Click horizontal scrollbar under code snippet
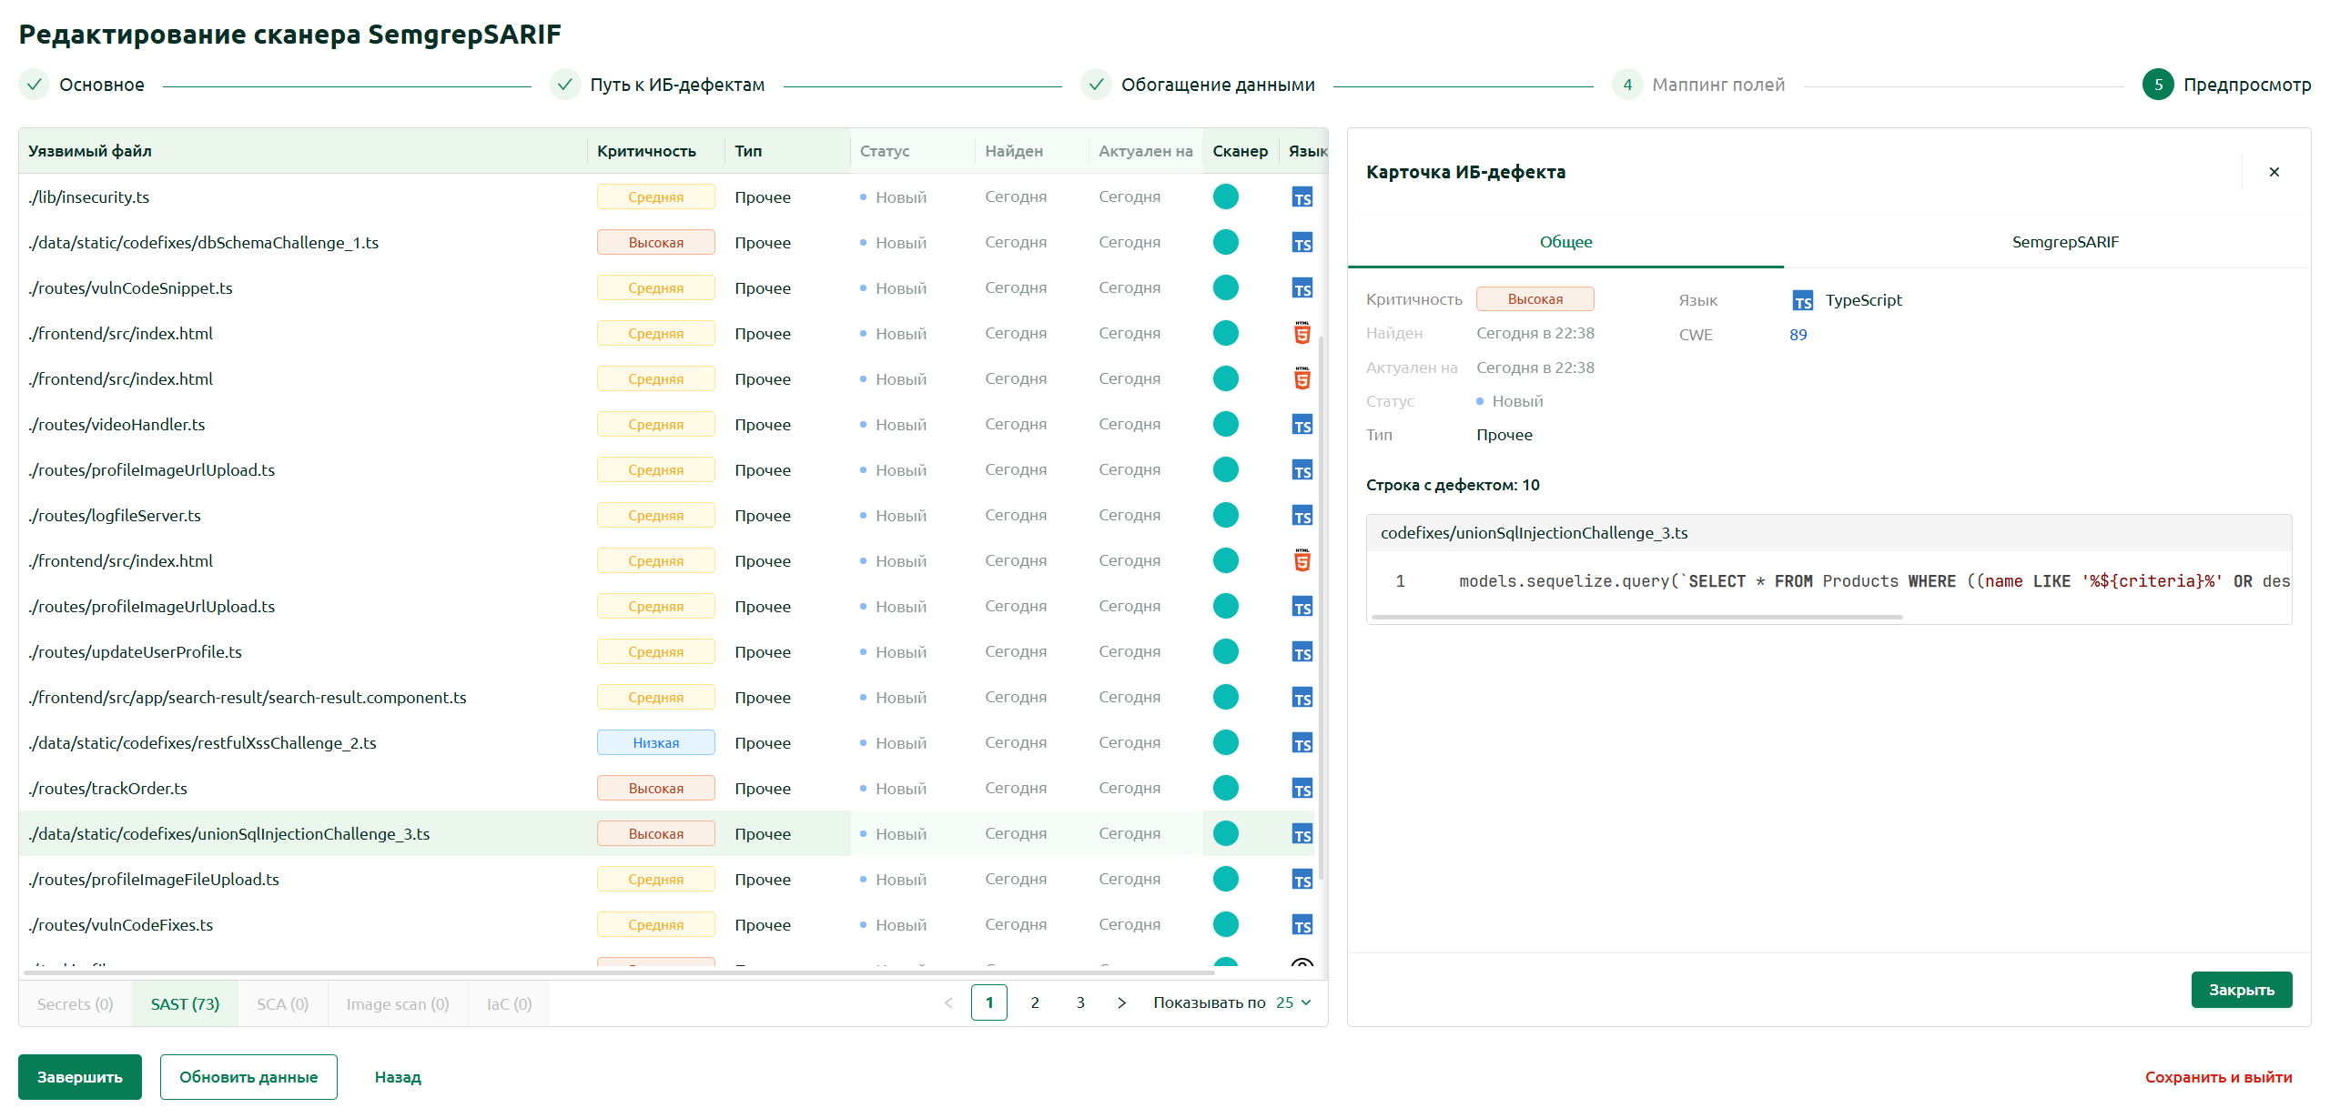The height and width of the screenshot is (1118, 2330). (1636, 617)
